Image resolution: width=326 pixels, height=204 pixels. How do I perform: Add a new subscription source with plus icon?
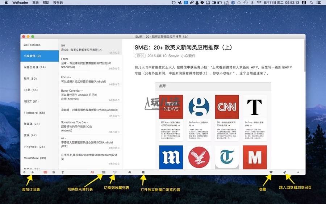coord(33,172)
